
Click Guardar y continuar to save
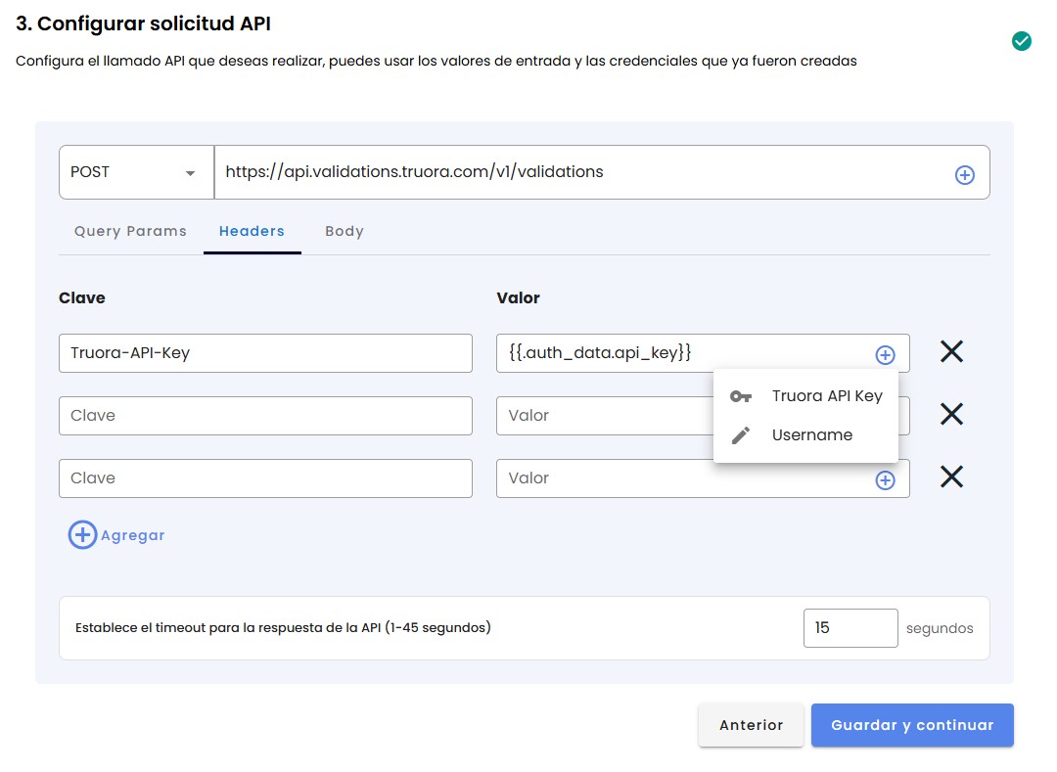[x=912, y=725]
